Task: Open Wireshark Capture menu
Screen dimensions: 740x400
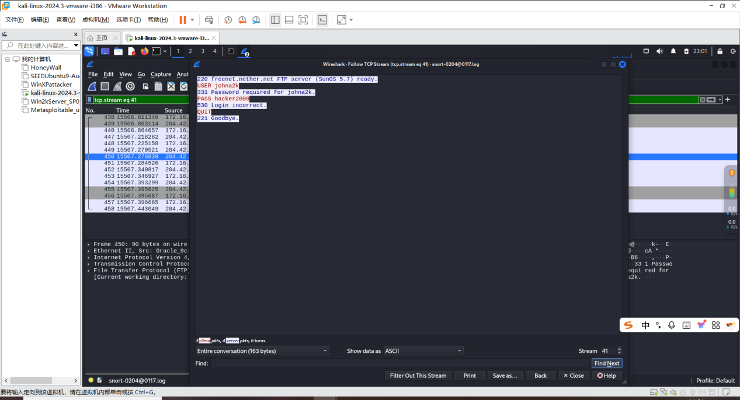Action: (x=161, y=74)
